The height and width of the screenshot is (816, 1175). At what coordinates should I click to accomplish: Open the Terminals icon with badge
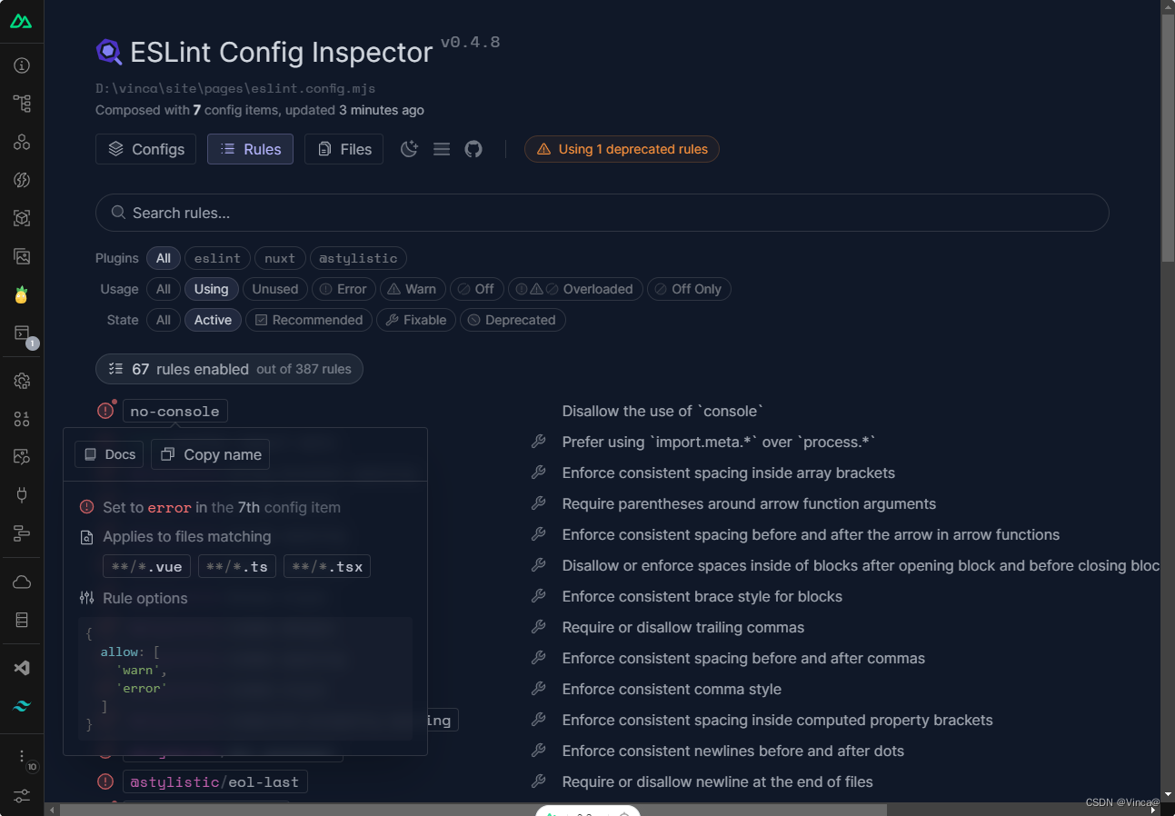pos(22,333)
